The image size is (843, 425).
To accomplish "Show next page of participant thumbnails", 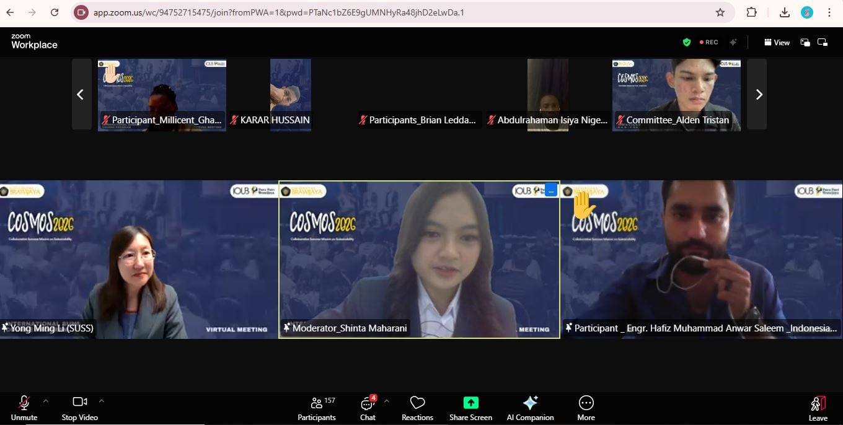I will [x=759, y=94].
